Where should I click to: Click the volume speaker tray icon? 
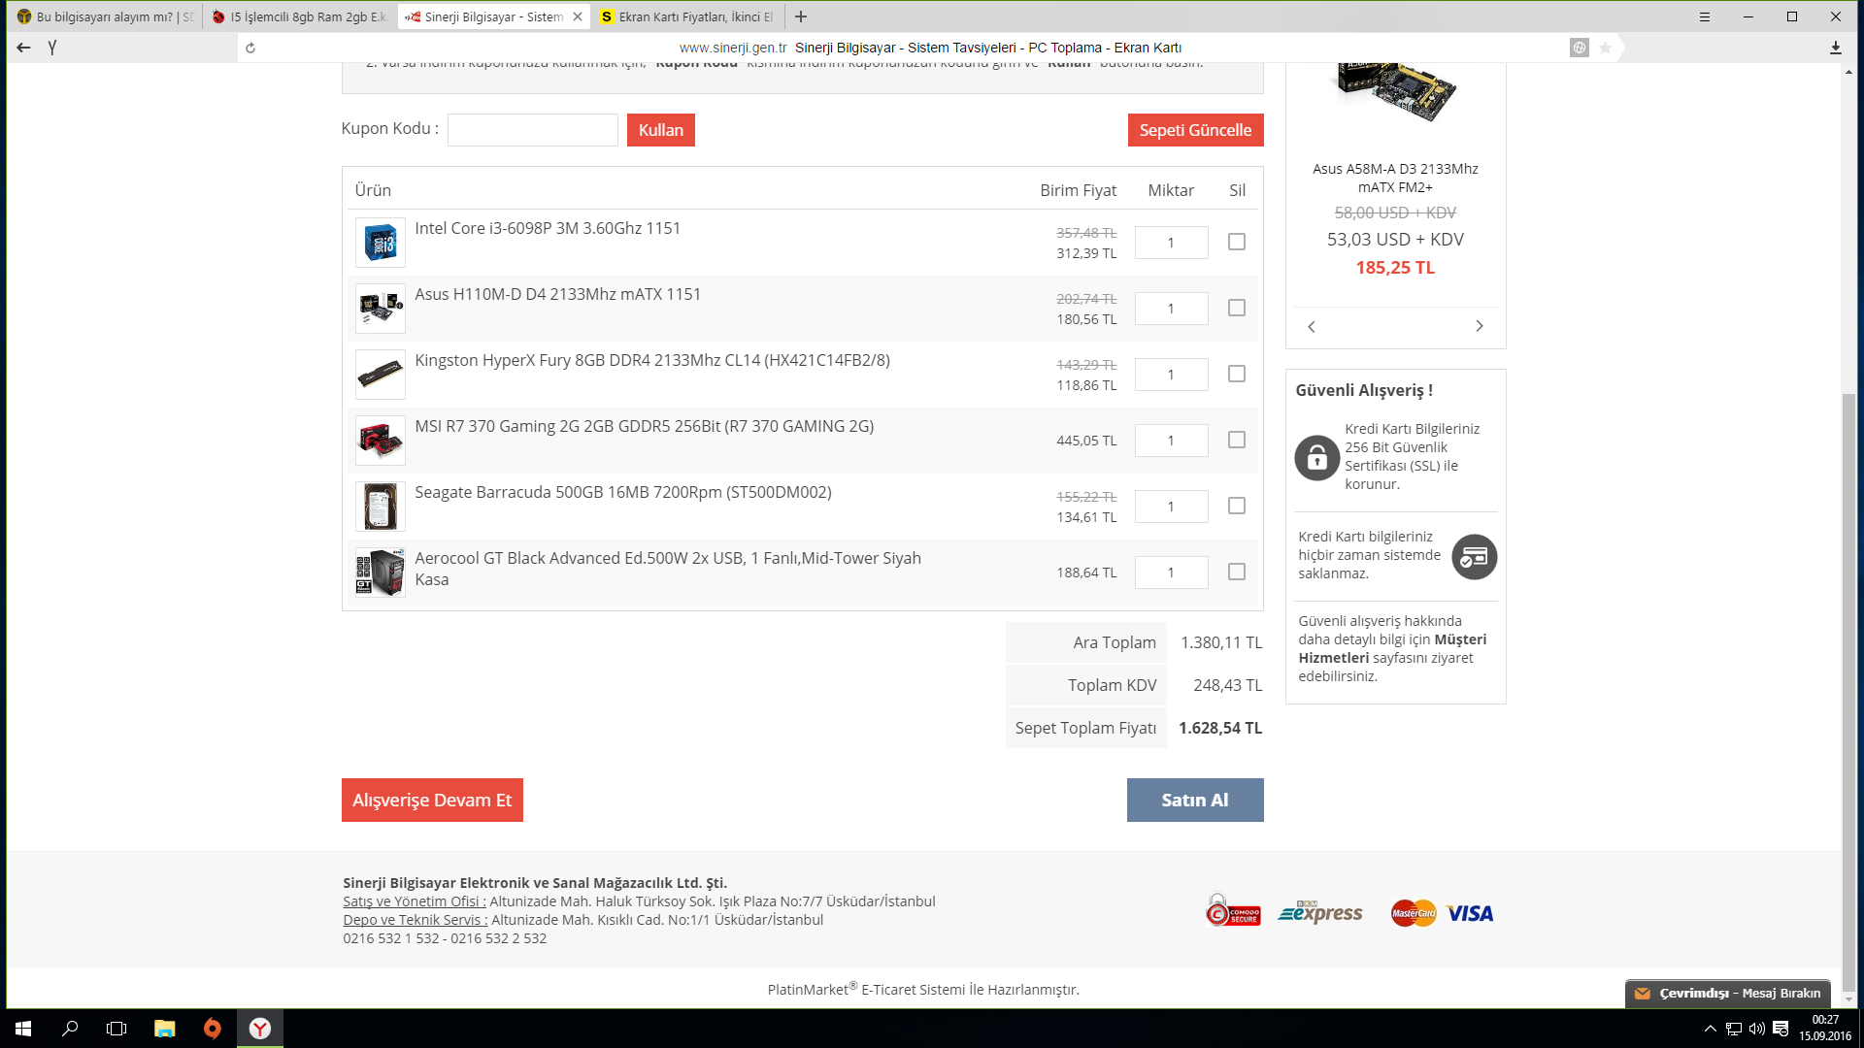(1756, 1029)
